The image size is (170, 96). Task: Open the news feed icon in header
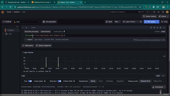(x=159, y=12)
